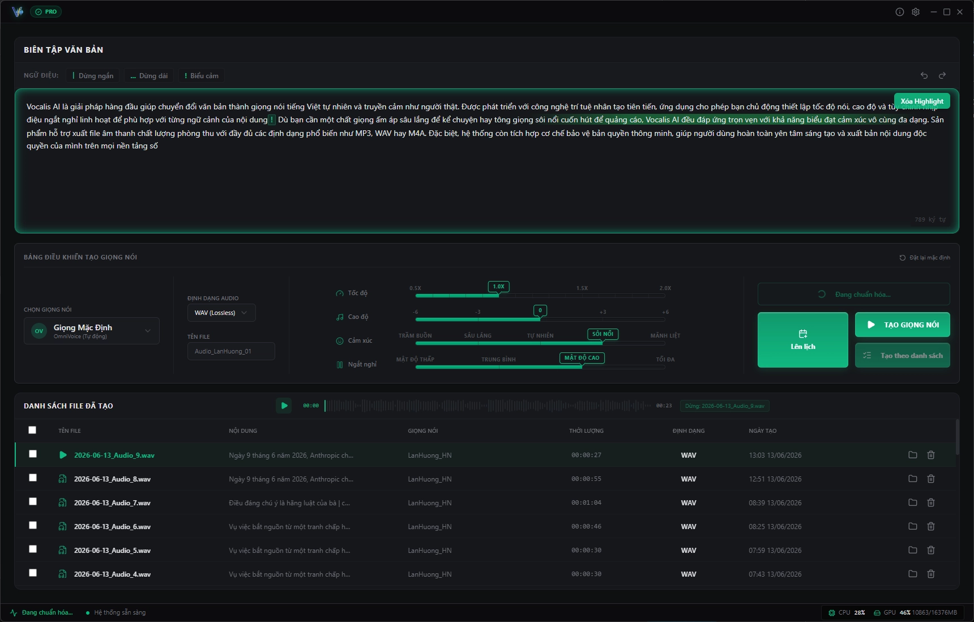
Task: Click the undo arrow in text editor
Action: (x=924, y=75)
